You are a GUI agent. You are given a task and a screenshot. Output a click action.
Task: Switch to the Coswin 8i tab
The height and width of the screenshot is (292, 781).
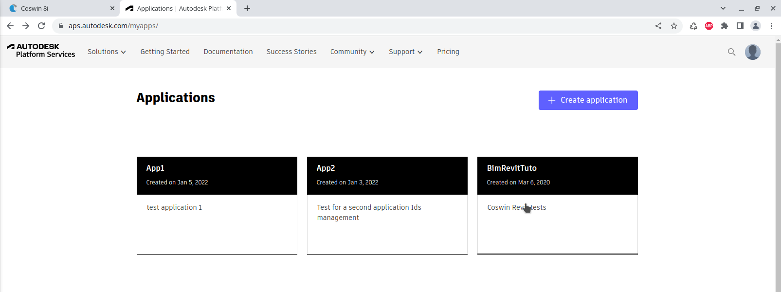(61, 8)
